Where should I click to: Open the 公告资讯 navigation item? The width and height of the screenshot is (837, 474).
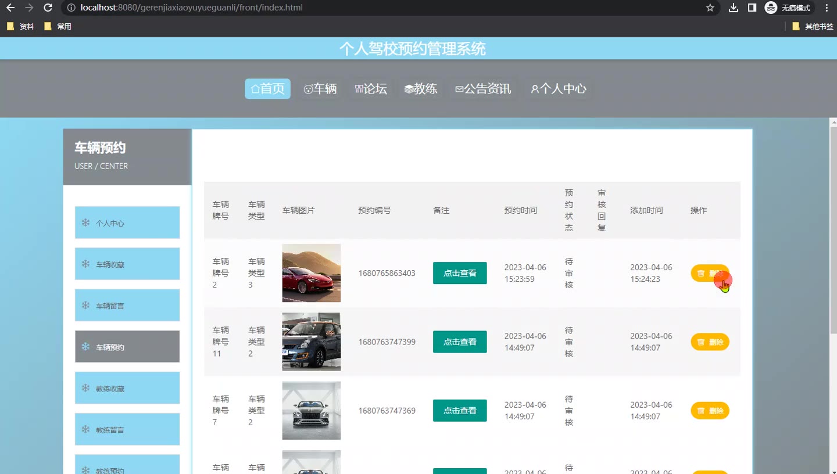tap(483, 89)
